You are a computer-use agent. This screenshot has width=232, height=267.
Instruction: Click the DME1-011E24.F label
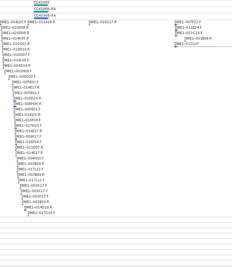(x=188, y=28)
